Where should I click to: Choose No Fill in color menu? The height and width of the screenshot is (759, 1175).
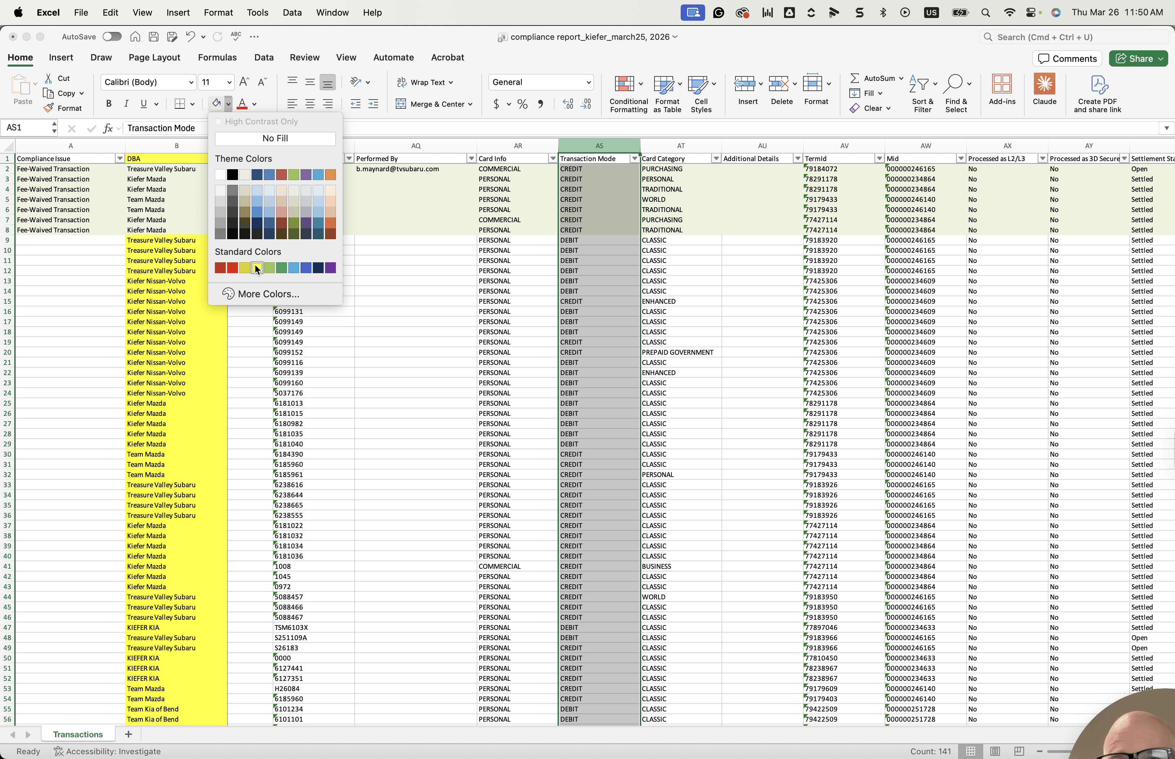point(275,139)
